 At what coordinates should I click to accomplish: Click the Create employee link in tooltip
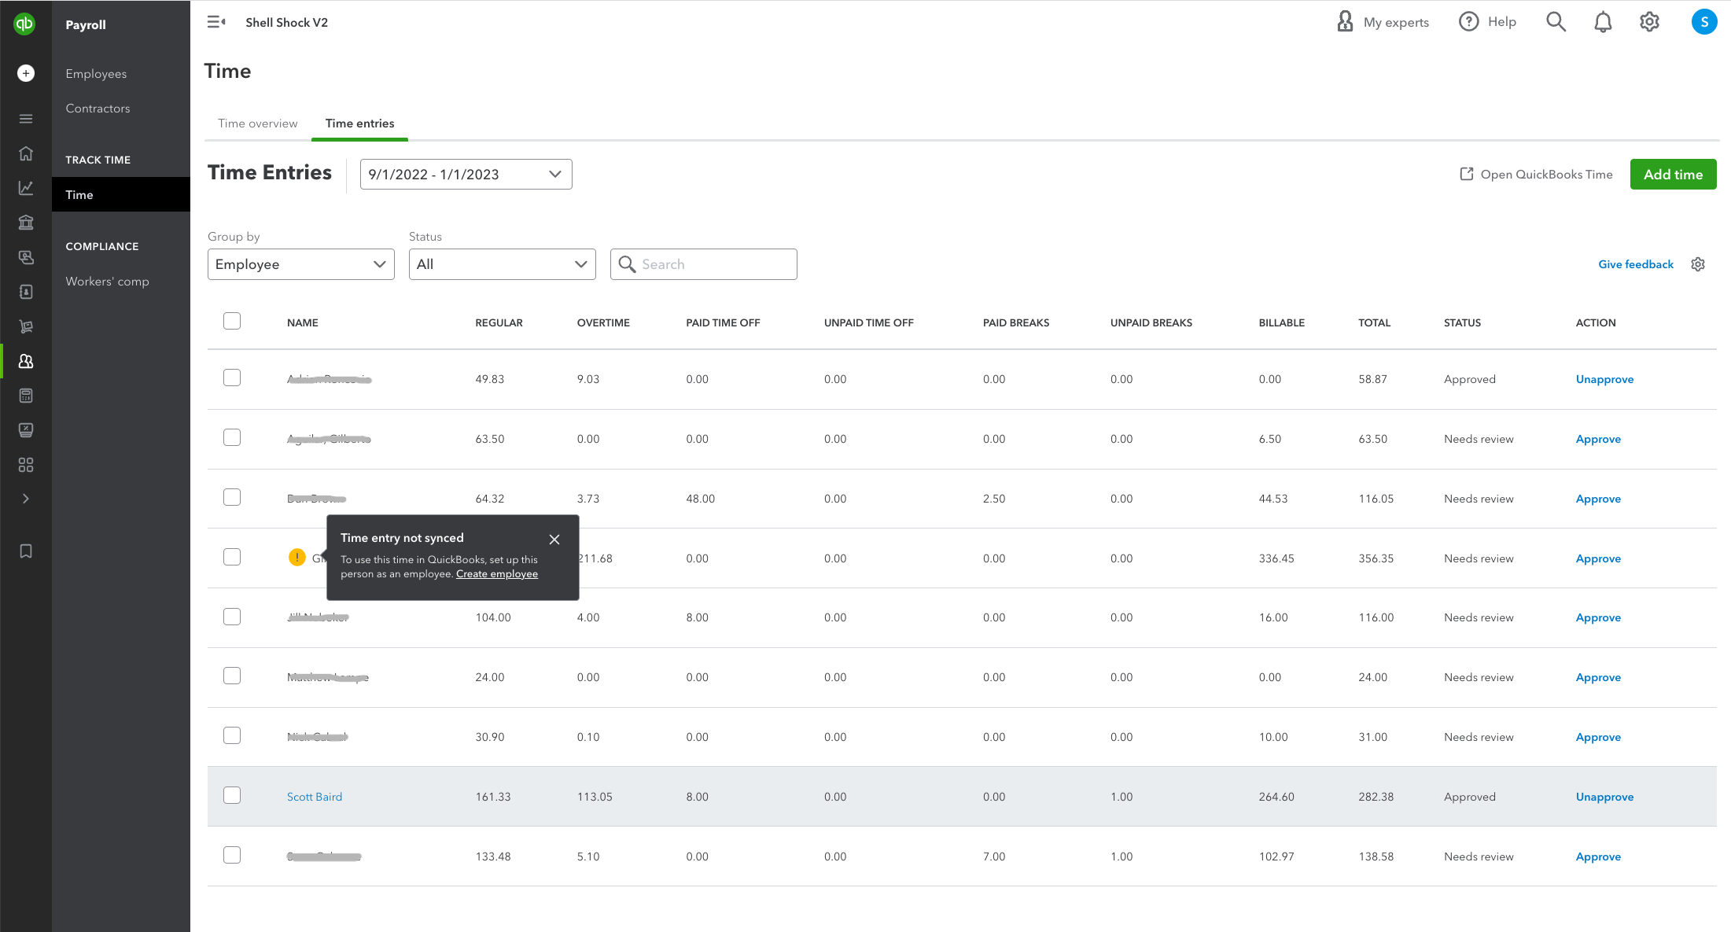coord(497,574)
